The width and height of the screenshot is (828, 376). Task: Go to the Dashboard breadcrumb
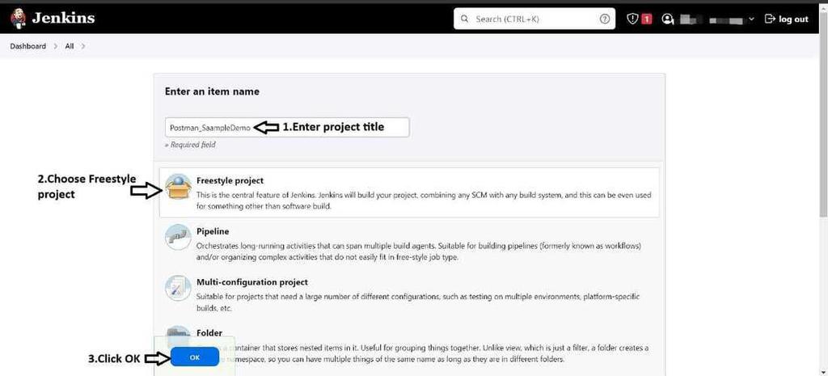point(28,46)
